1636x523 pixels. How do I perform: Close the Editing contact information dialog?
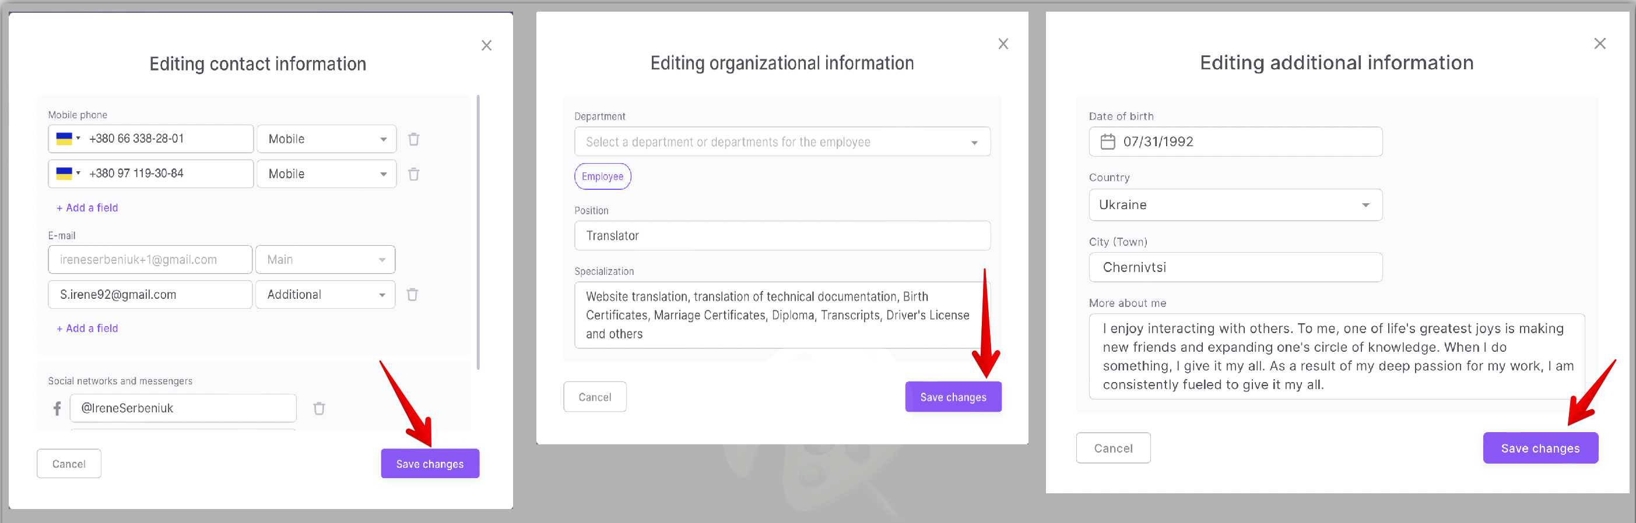tap(486, 45)
